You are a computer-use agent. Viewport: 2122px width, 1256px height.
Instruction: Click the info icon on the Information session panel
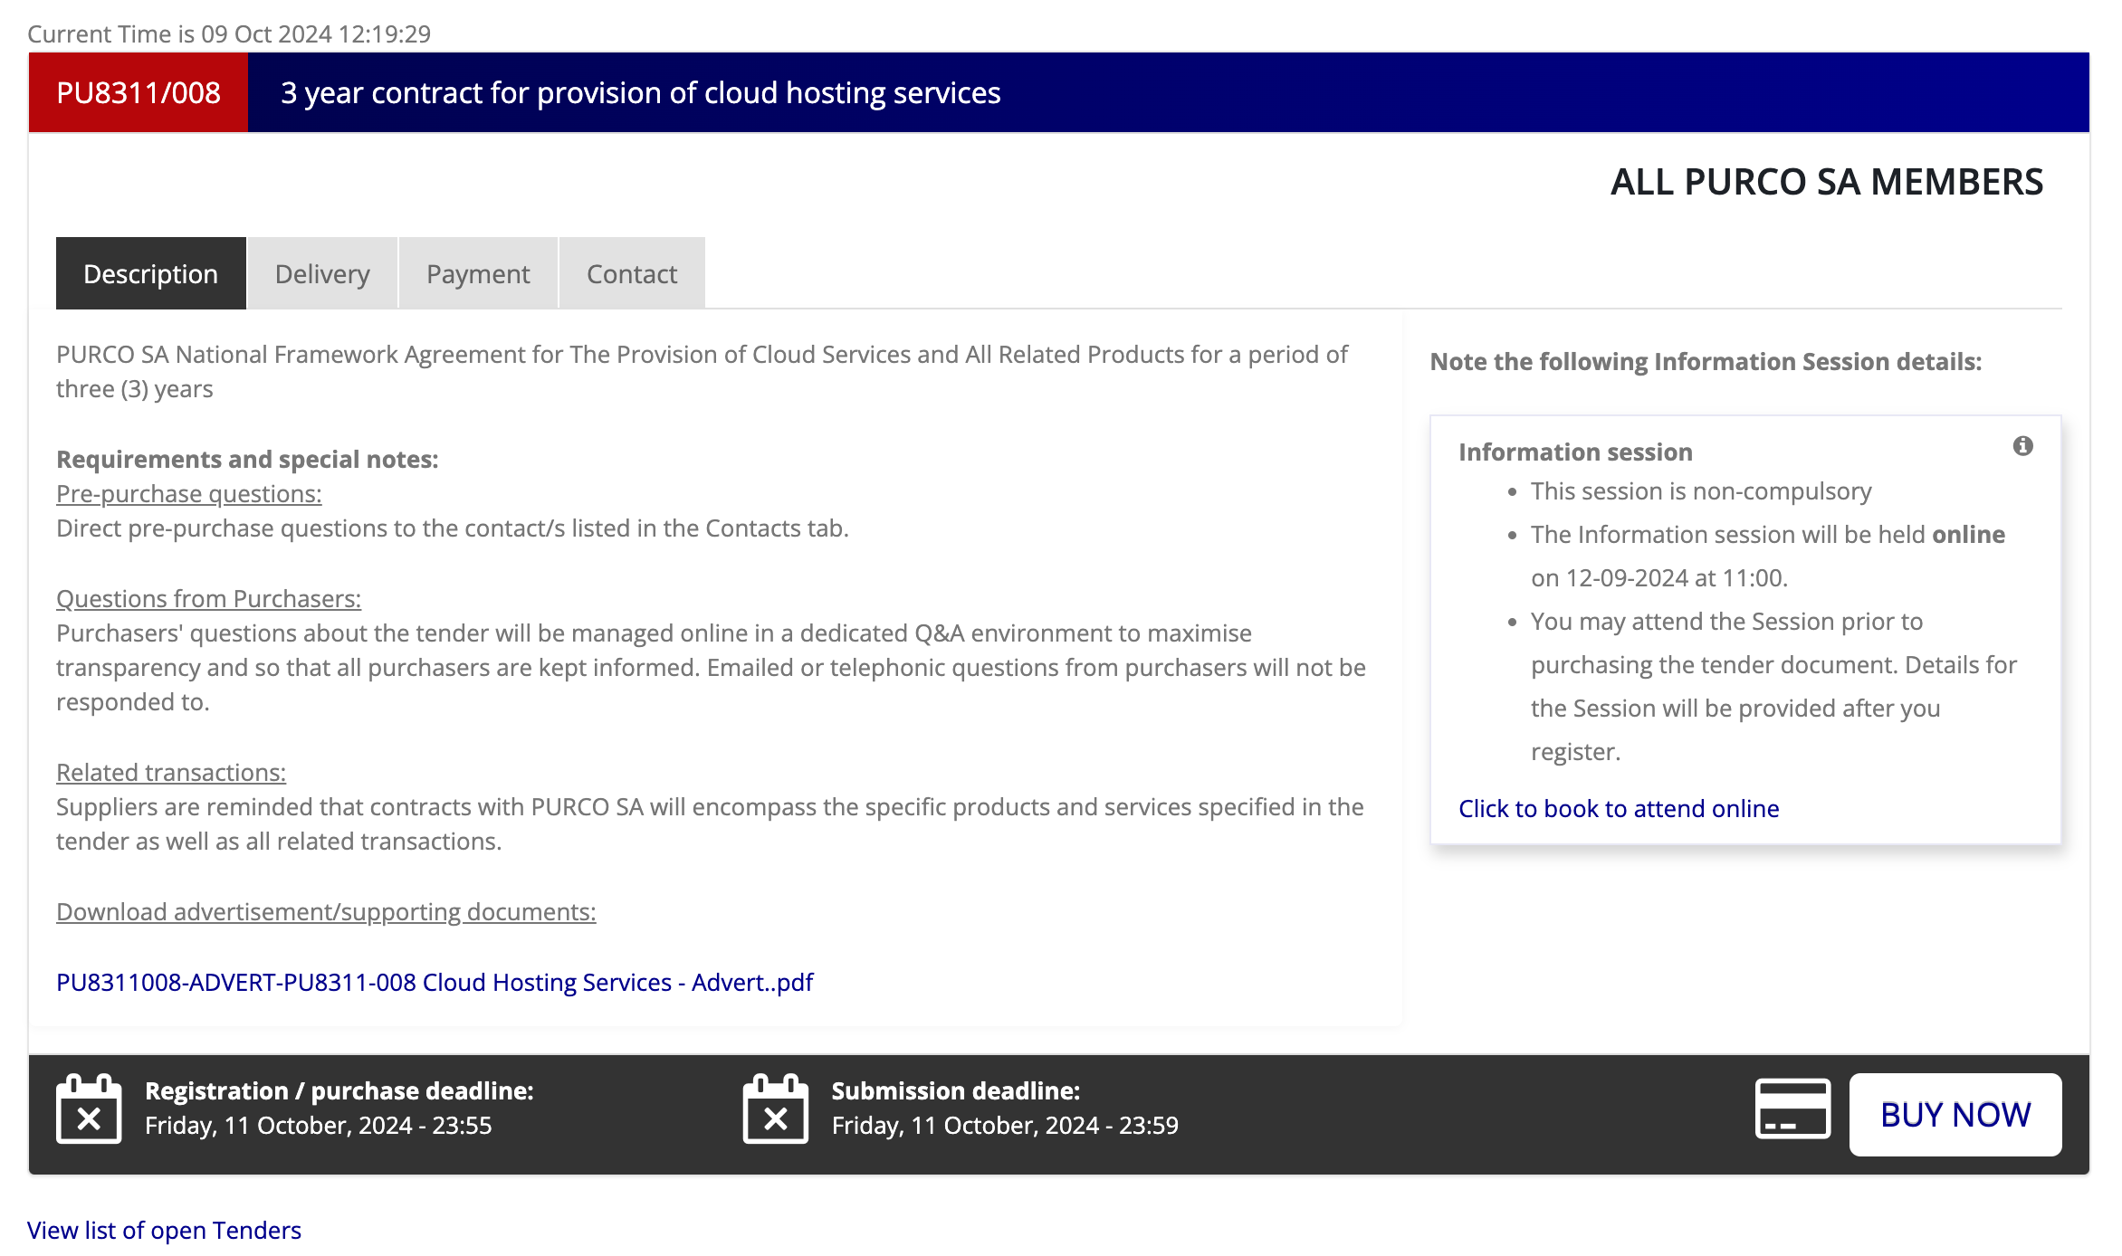coord(2022,446)
